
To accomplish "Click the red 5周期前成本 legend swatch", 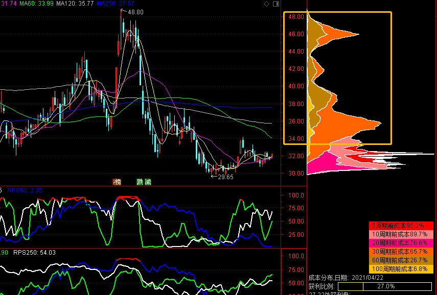I will [x=401, y=225].
